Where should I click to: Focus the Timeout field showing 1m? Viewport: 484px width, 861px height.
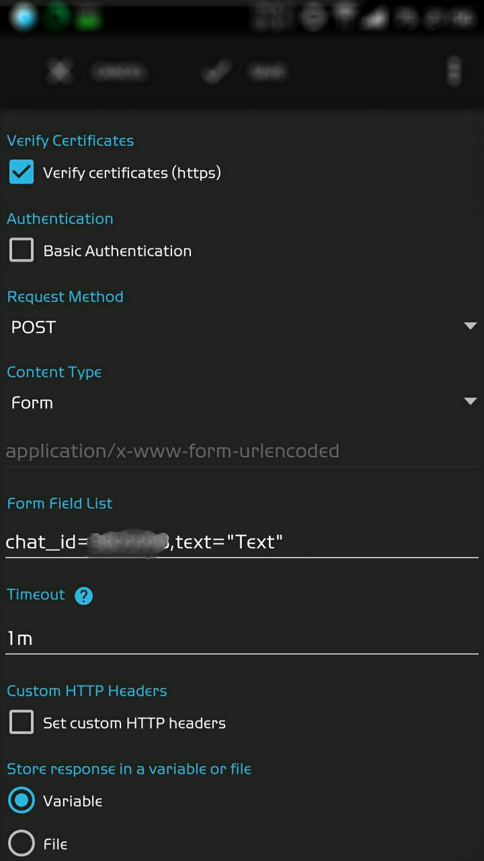click(x=242, y=638)
